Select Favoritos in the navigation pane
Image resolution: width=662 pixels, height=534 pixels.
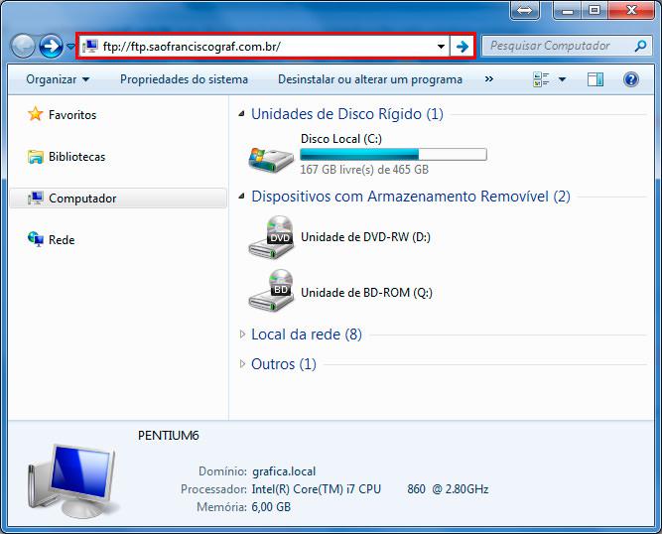tap(72, 115)
